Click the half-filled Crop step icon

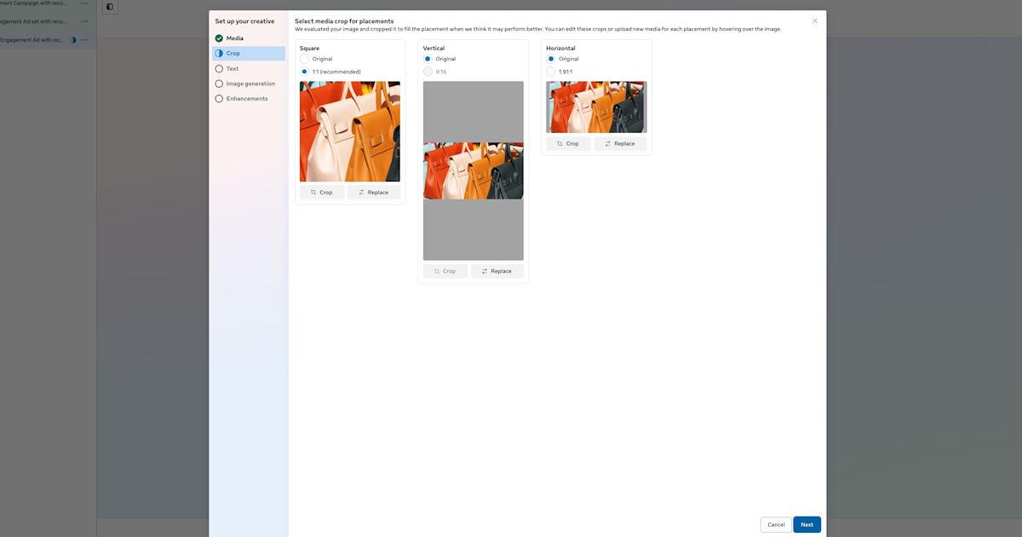pyautogui.click(x=219, y=54)
